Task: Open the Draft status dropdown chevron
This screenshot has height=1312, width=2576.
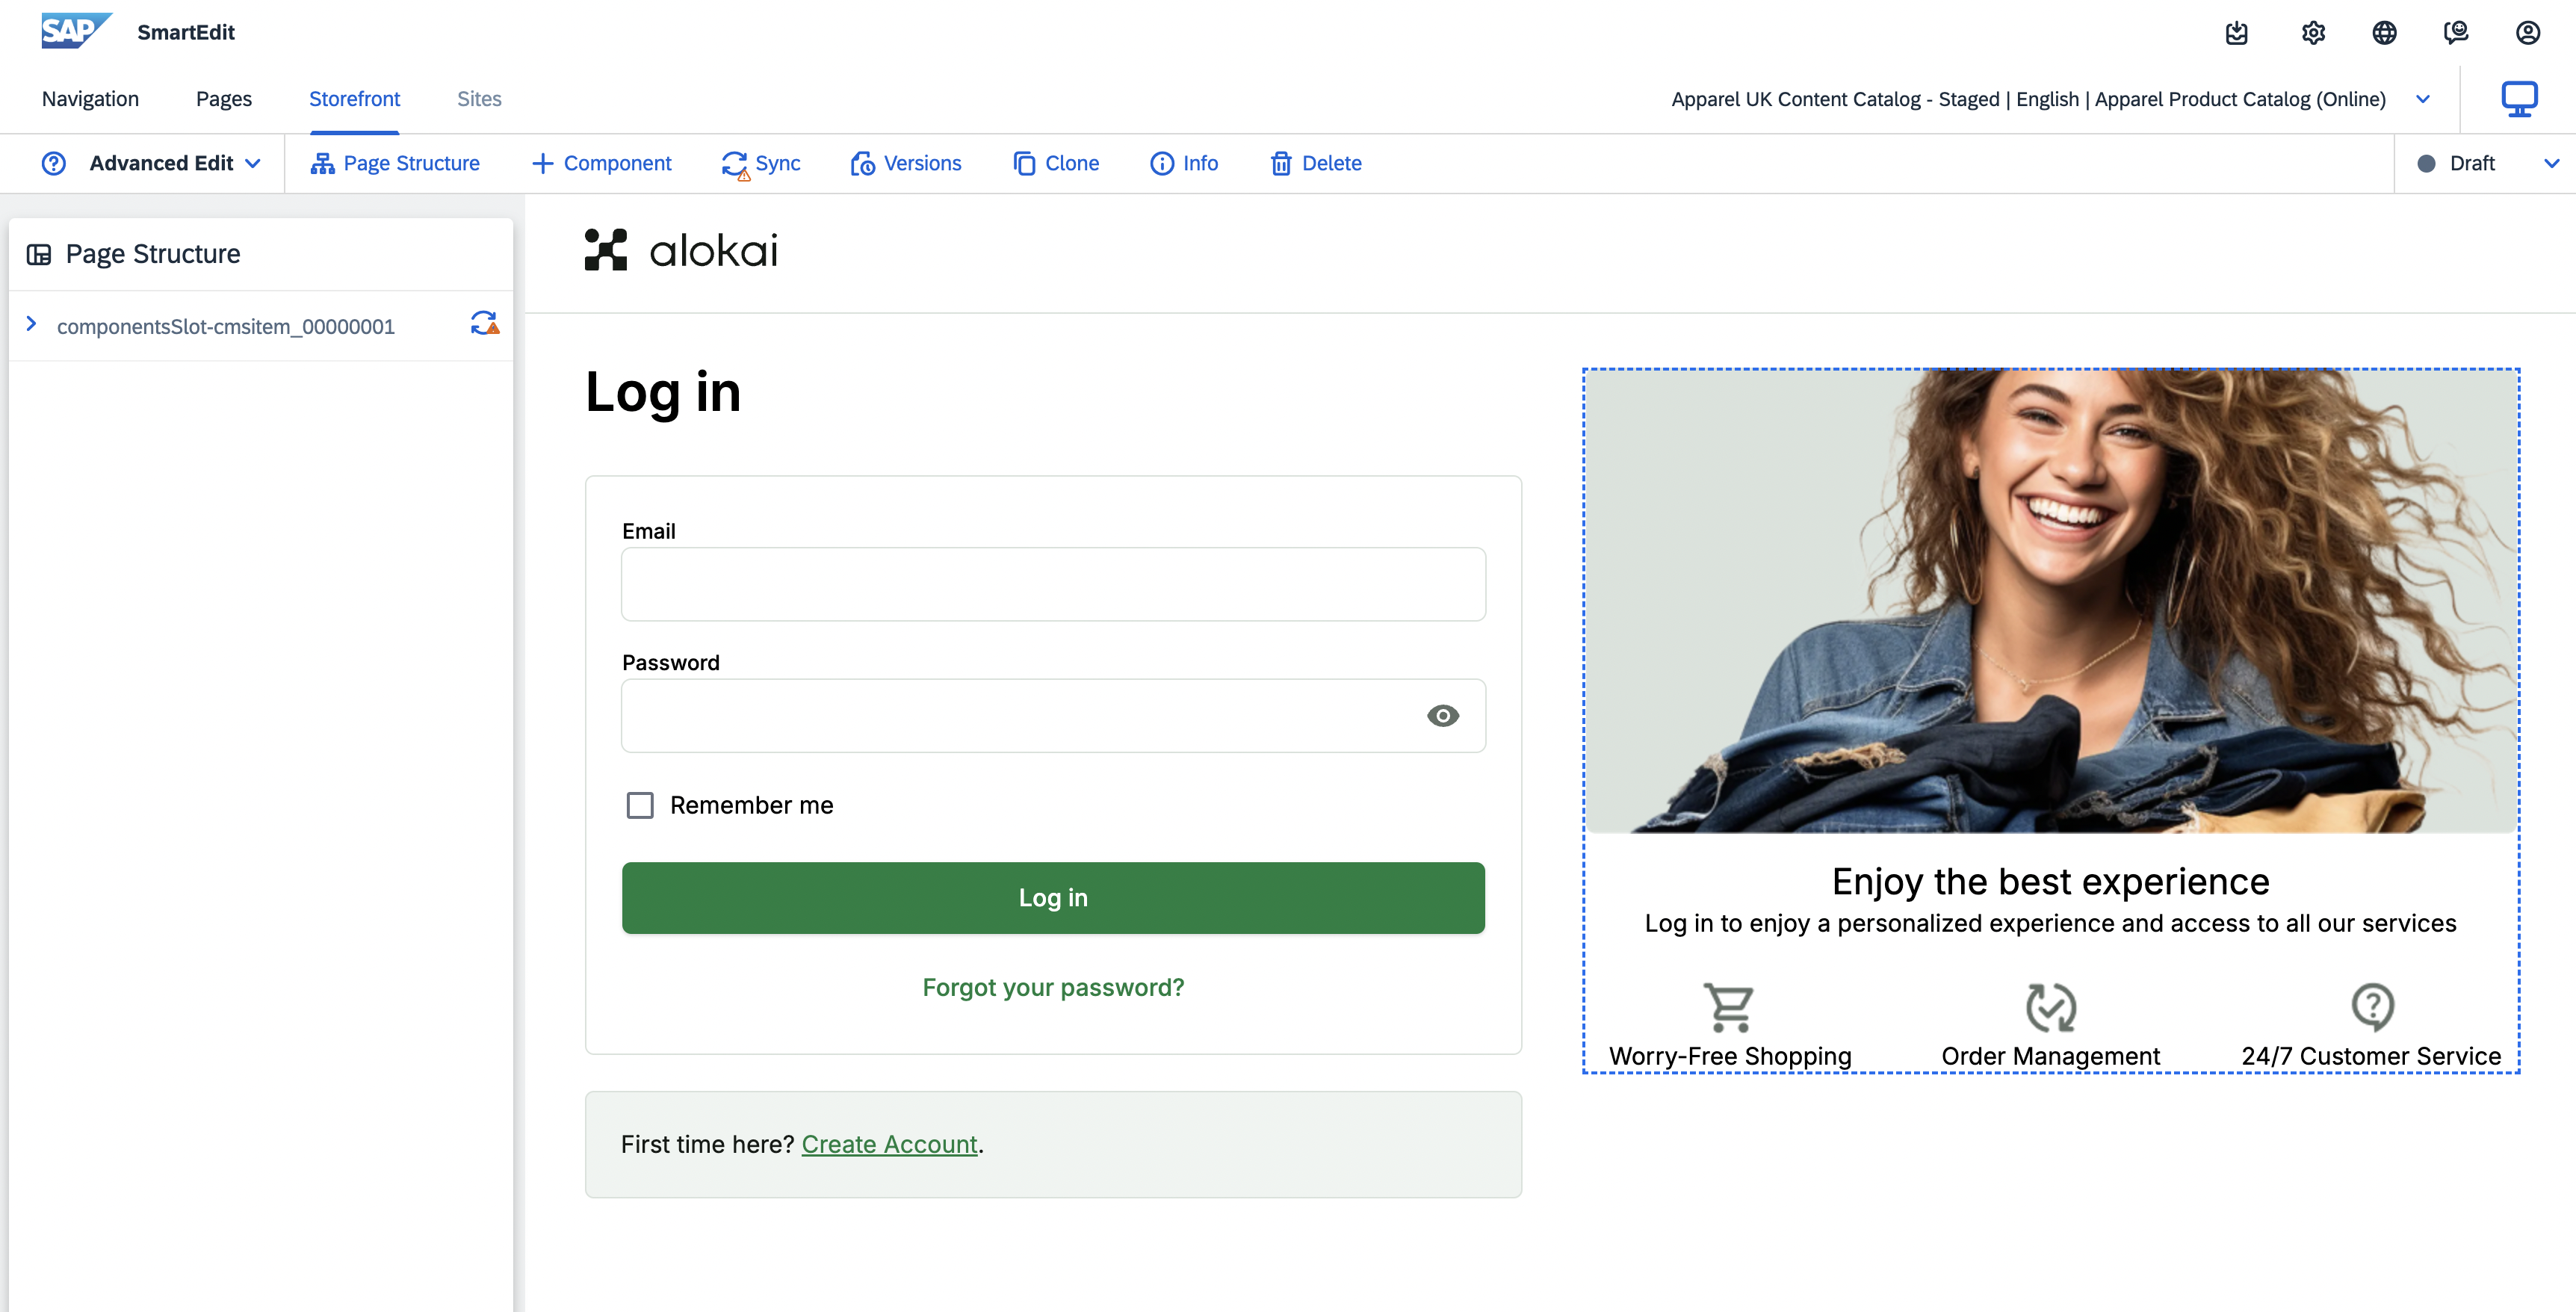Action: click(x=2552, y=163)
